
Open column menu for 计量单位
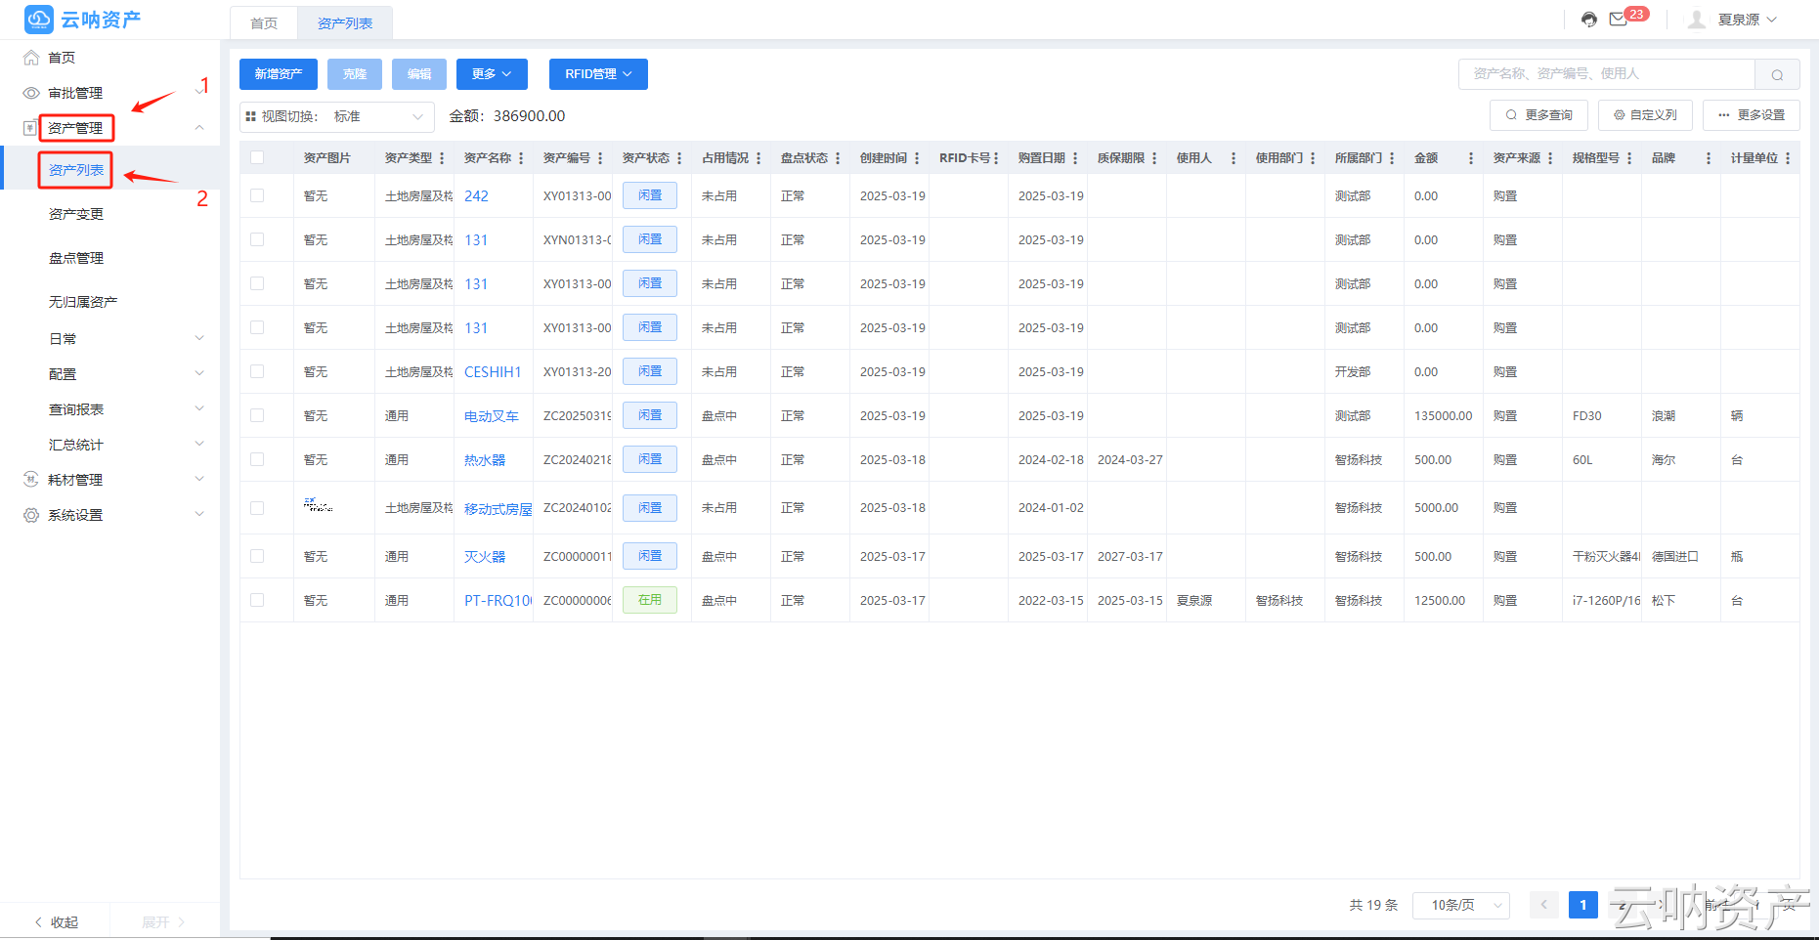pyautogui.click(x=1788, y=158)
